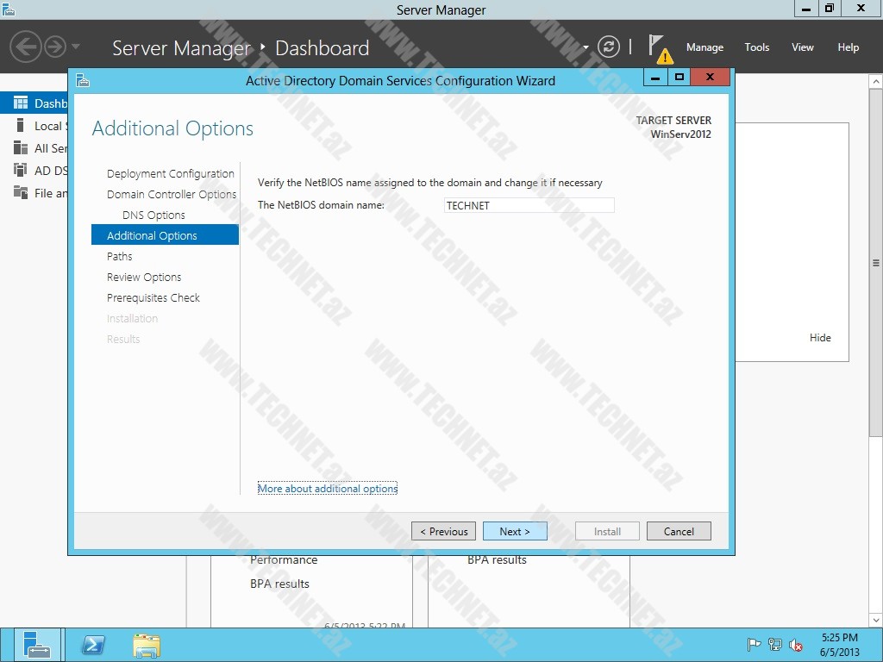Image resolution: width=883 pixels, height=662 pixels.
Task: Refresh Server Manager with the refresh icon
Action: point(611,47)
